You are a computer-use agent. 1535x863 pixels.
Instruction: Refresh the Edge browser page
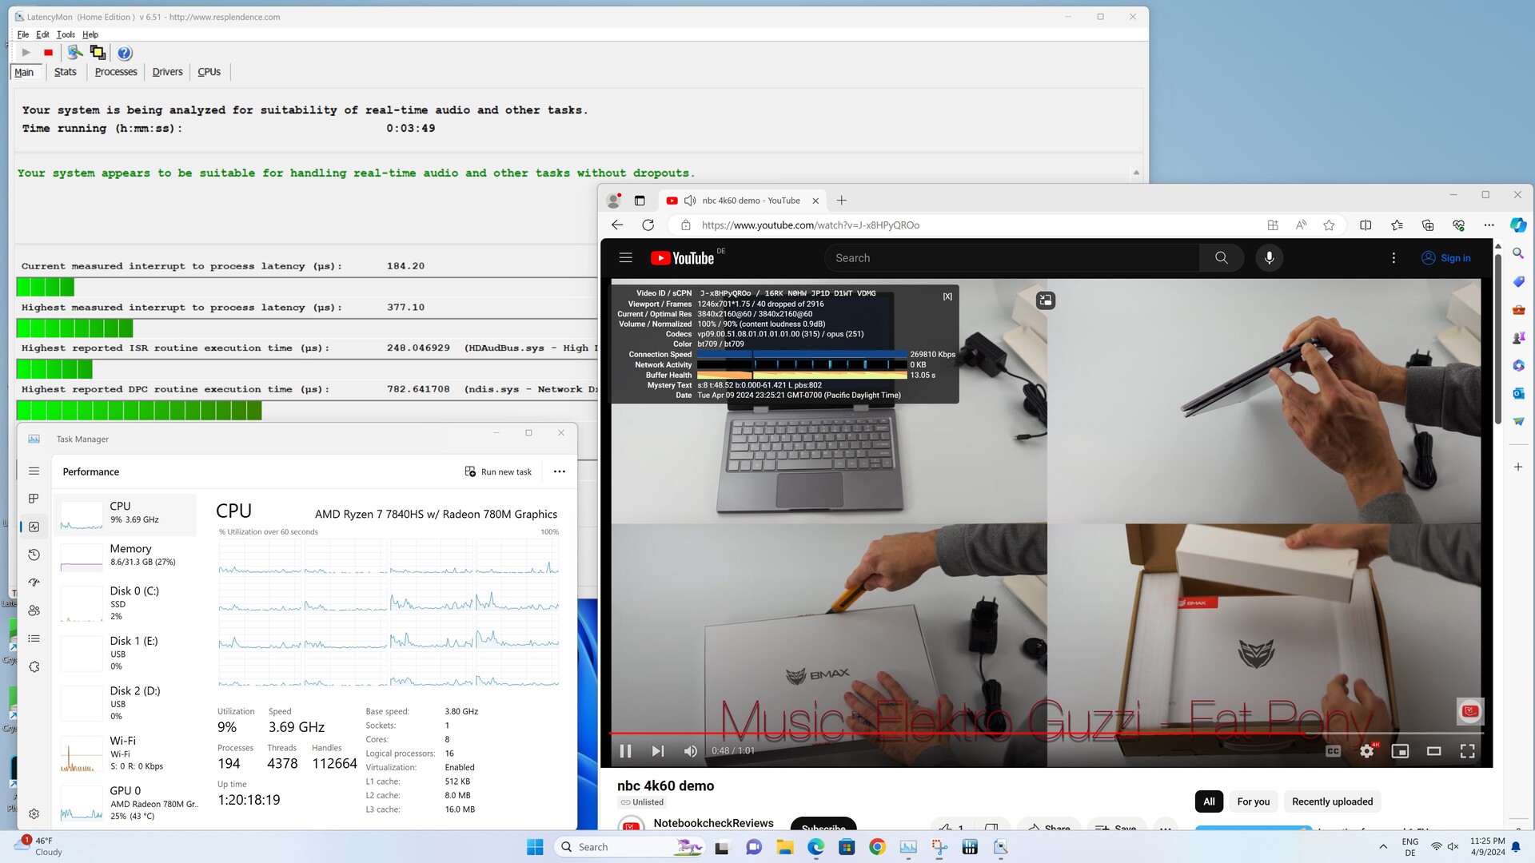[648, 225]
